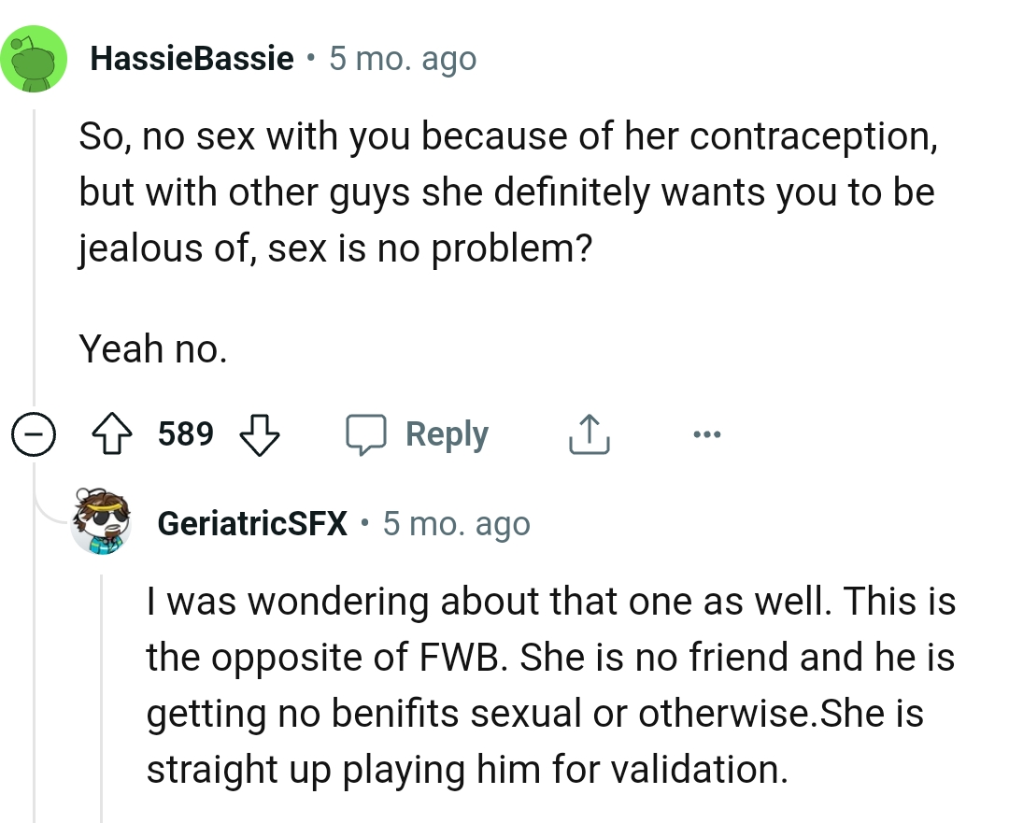This screenshot has width=1009, height=823.
Task: Click the '5 mo. ago' timestamp on GeriatricSFX's comment
Action: 456,523
